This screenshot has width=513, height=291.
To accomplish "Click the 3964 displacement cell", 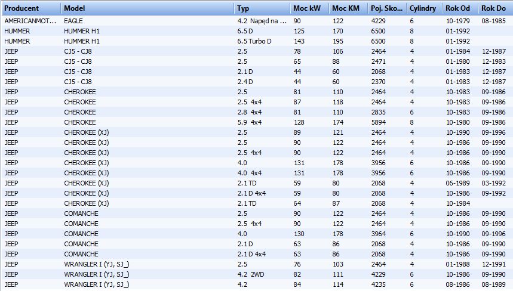I will [379, 234].
